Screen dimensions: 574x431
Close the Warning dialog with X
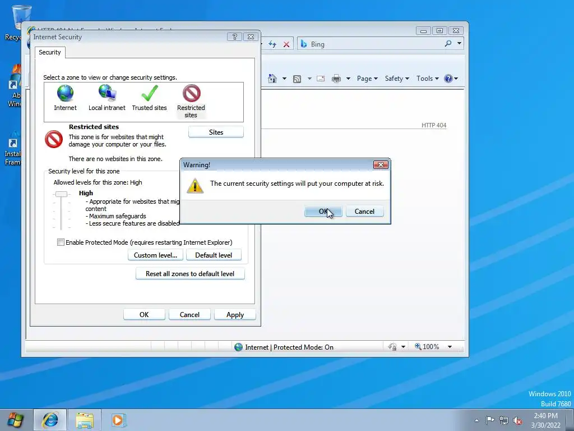(x=381, y=165)
